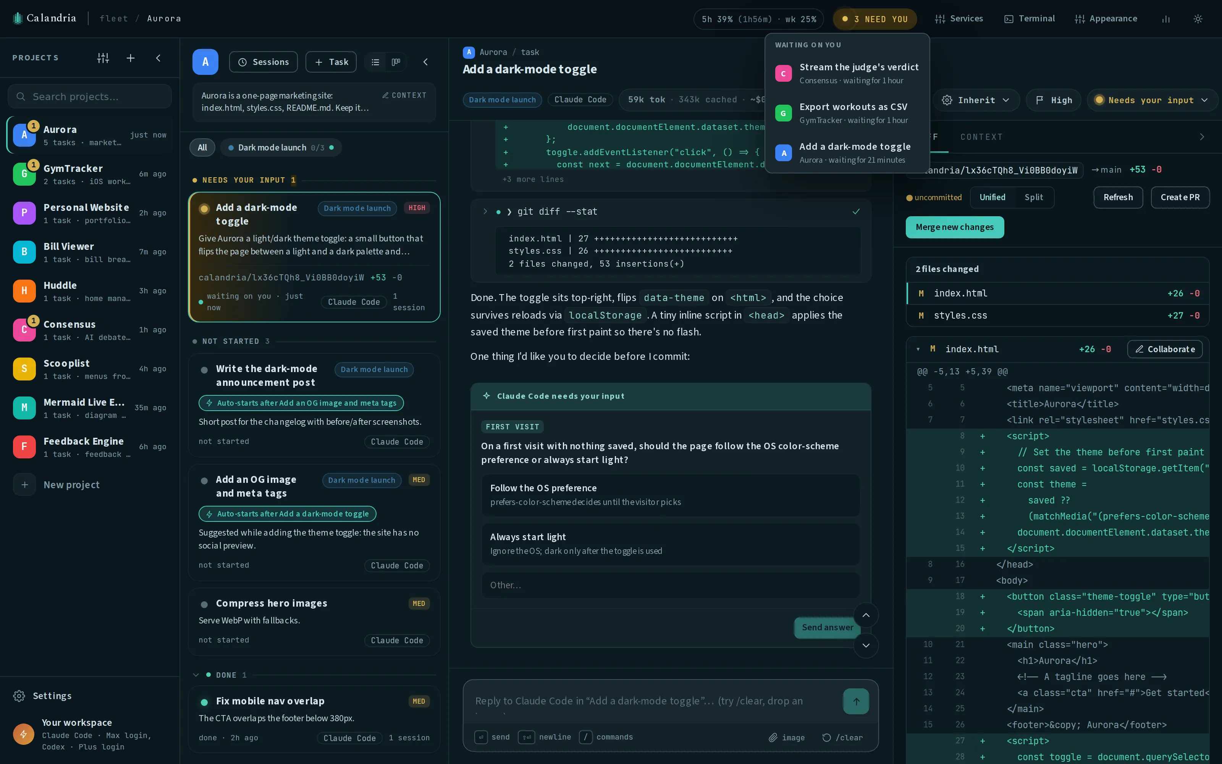The width and height of the screenshot is (1222, 764).
Task: Switch task panel to board view
Action: (396, 62)
